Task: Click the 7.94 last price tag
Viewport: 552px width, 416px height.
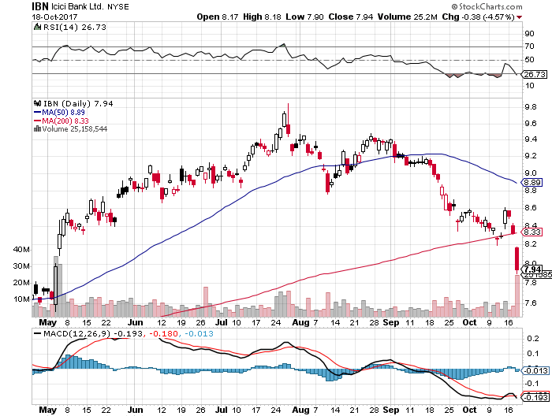Action: click(x=531, y=269)
